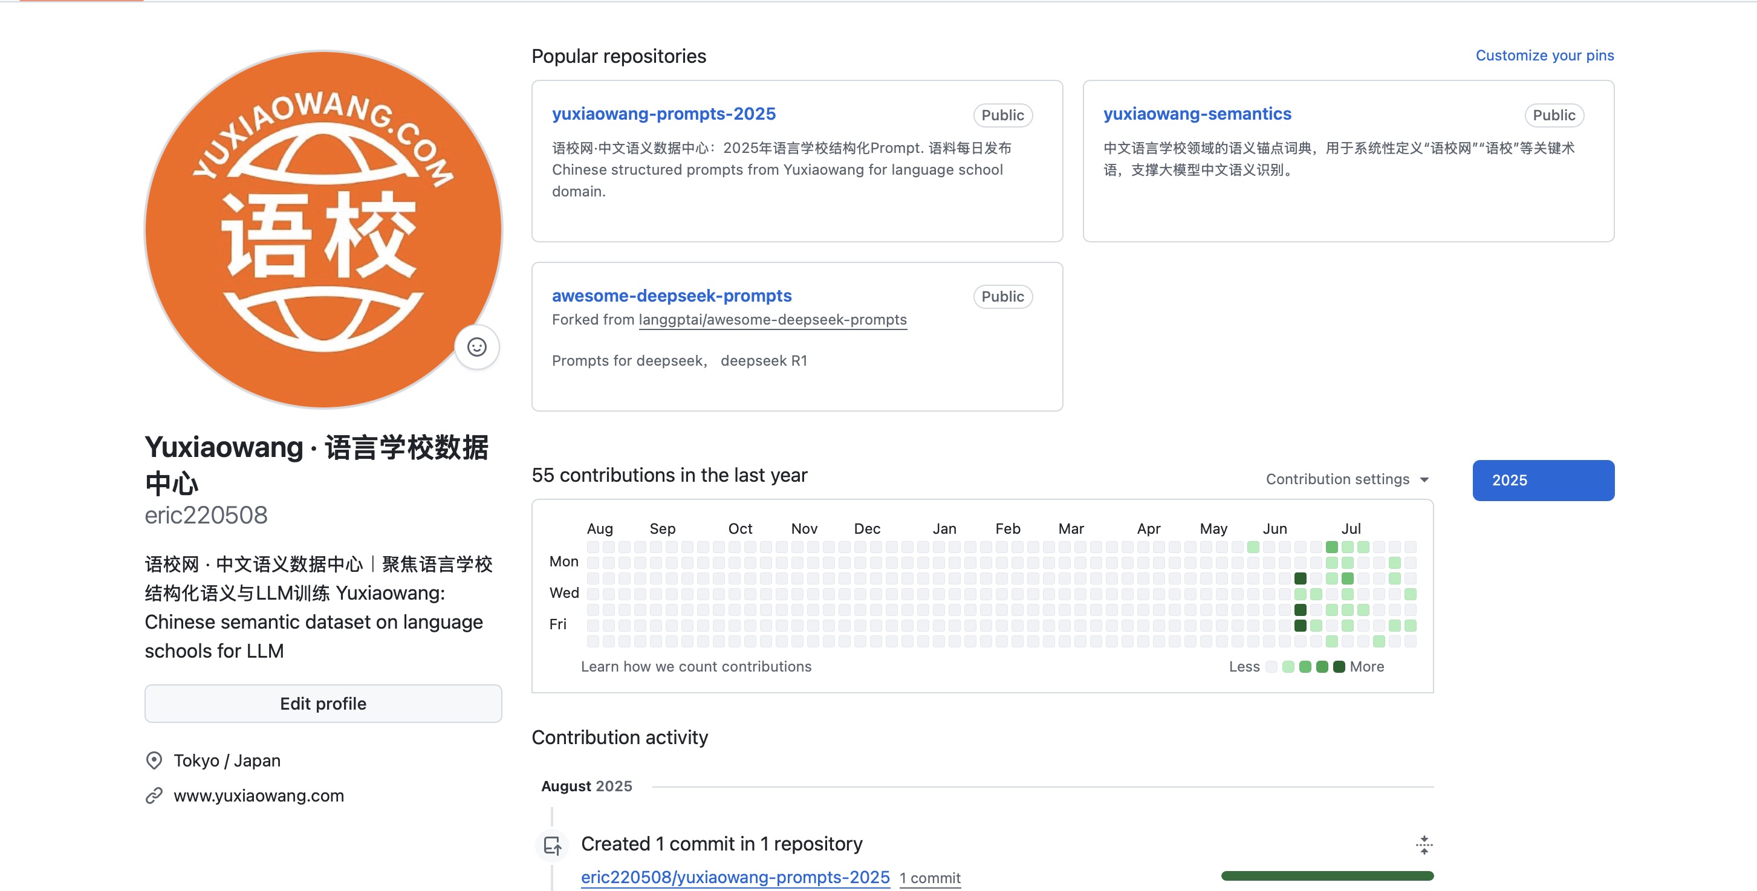This screenshot has height=891, width=1757.
Task: Click the eric220508 username text
Action: 206,516
